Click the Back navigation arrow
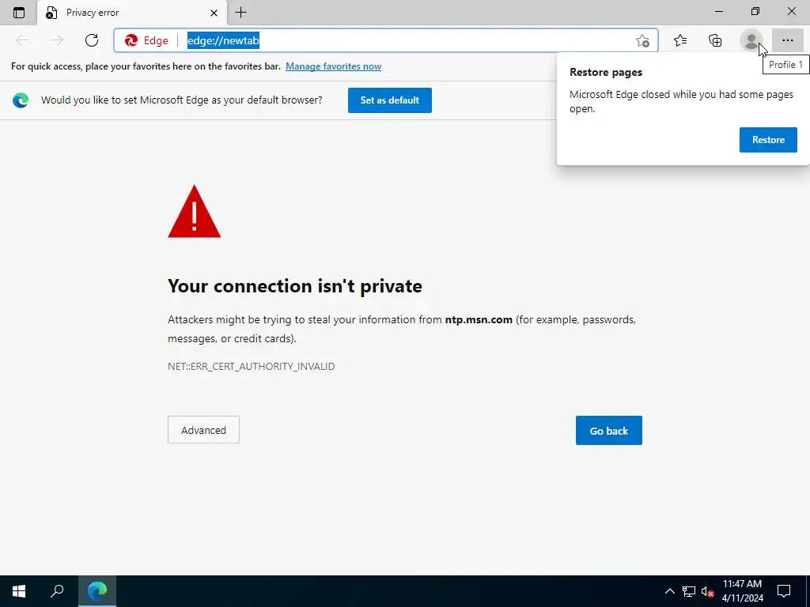 [x=22, y=40]
